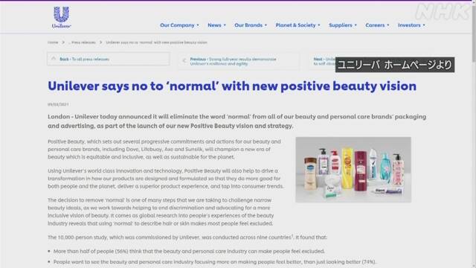Expand the Planet & Society dropdown arrow
This screenshot has width=476, height=268.
319,25
